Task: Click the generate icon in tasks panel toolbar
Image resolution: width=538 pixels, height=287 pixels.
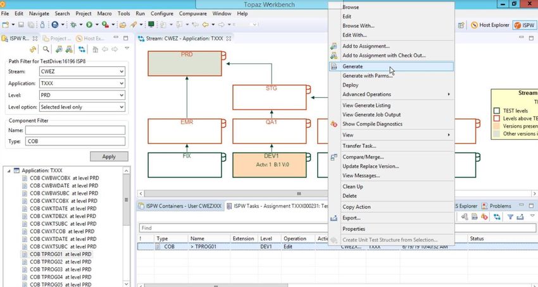Action: [x=475, y=217]
